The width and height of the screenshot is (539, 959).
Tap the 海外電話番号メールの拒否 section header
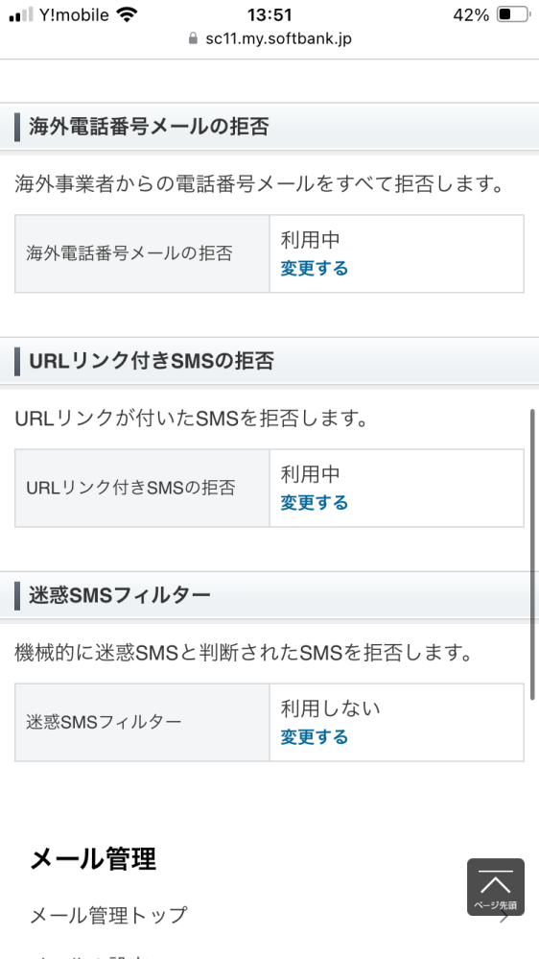(269, 128)
